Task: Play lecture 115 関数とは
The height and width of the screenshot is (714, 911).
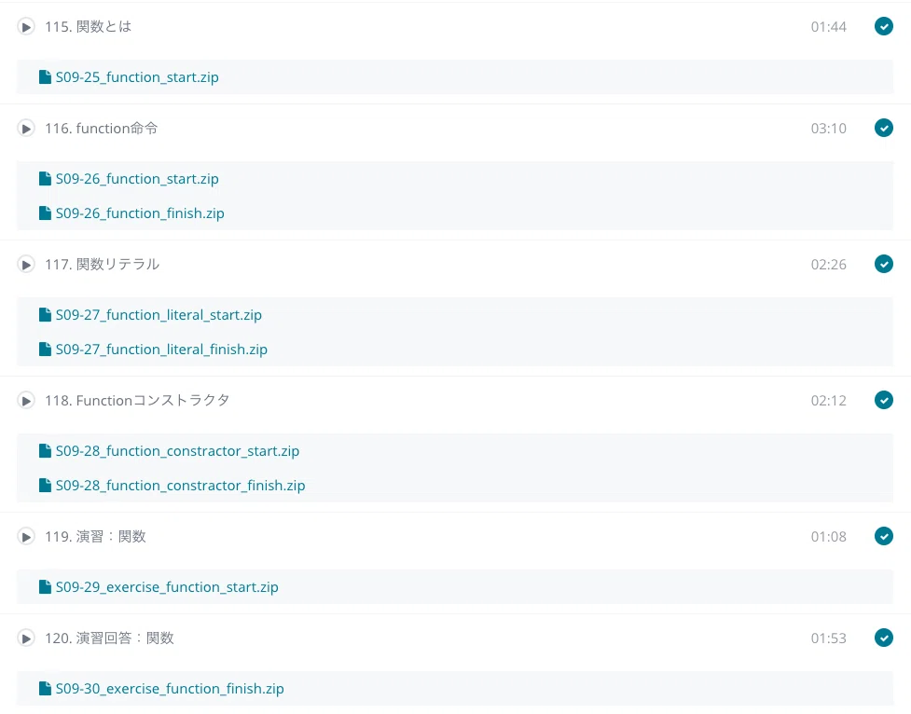Action: click(25, 27)
